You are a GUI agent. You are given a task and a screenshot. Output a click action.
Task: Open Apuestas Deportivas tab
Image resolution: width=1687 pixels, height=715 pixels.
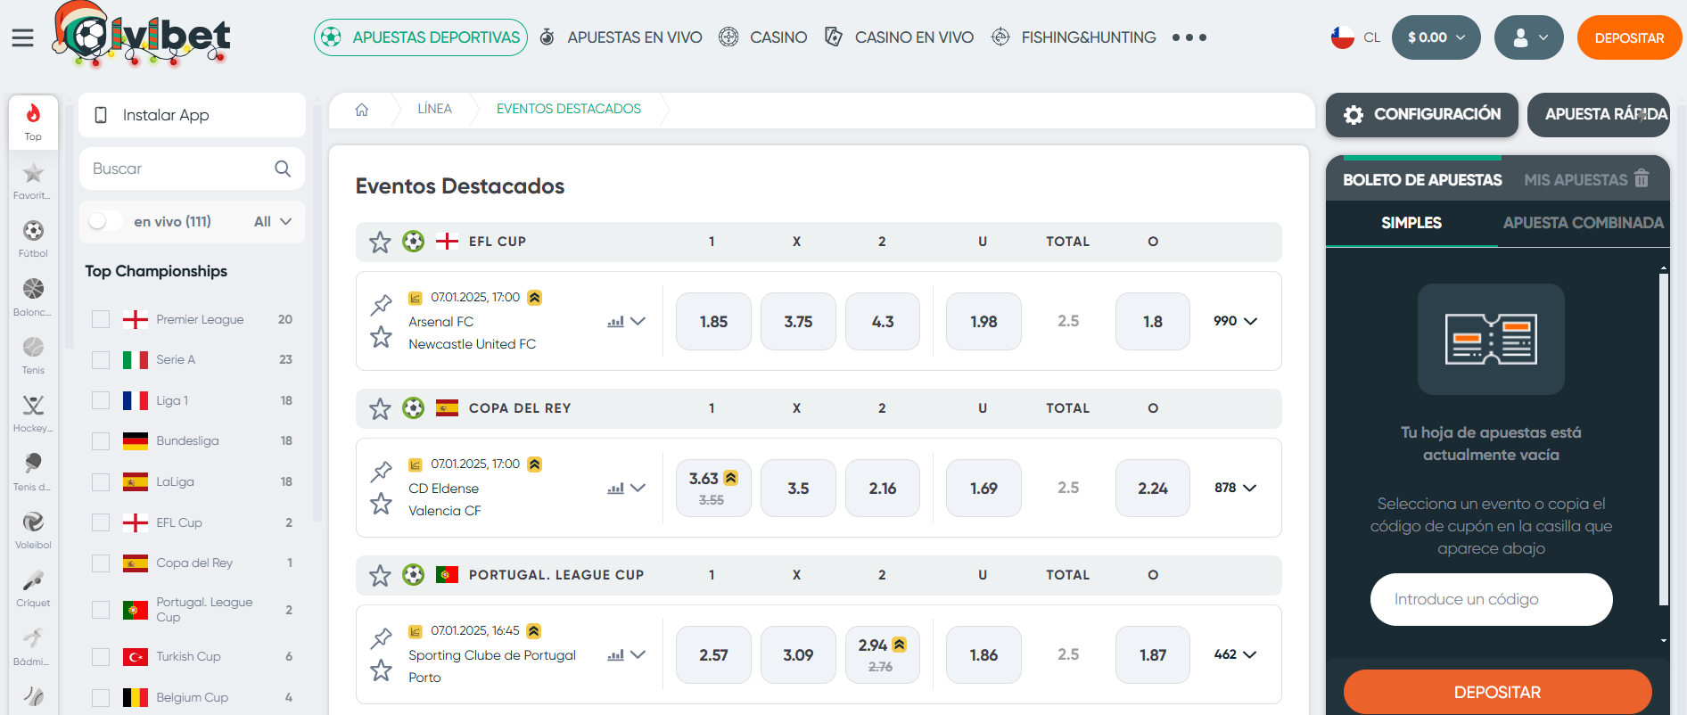coord(421,37)
